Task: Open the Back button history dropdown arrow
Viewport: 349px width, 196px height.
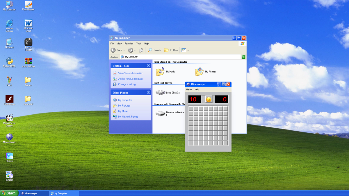Action: [x=124, y=50]
